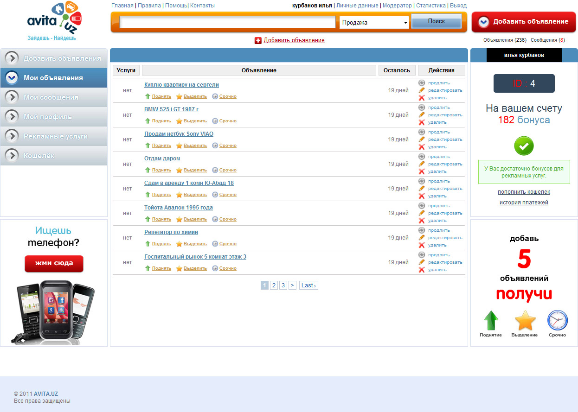Viewport: 578px width, 412px height.
Task: Click green arrow icon for Отдам даром row
Action: tap(148, 170)
